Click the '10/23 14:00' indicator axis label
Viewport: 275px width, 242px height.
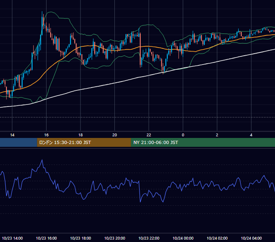12,238
